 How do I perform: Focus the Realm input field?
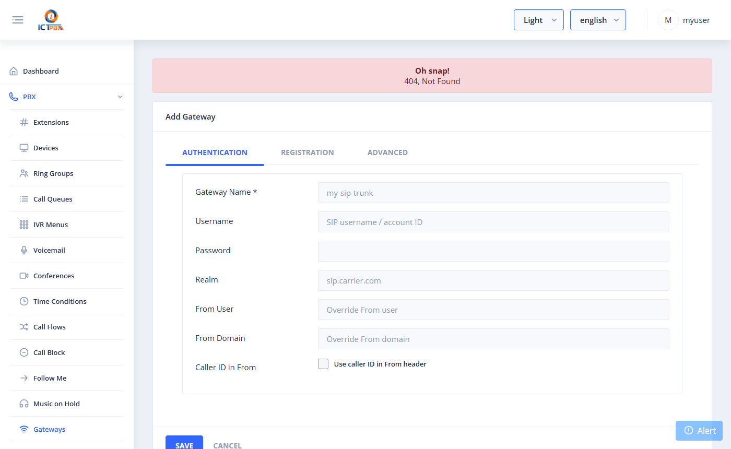[x=493, y=280]
